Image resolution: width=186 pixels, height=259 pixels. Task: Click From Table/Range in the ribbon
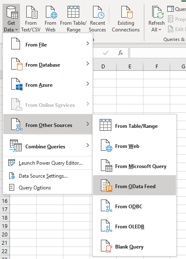coord(73,18)
